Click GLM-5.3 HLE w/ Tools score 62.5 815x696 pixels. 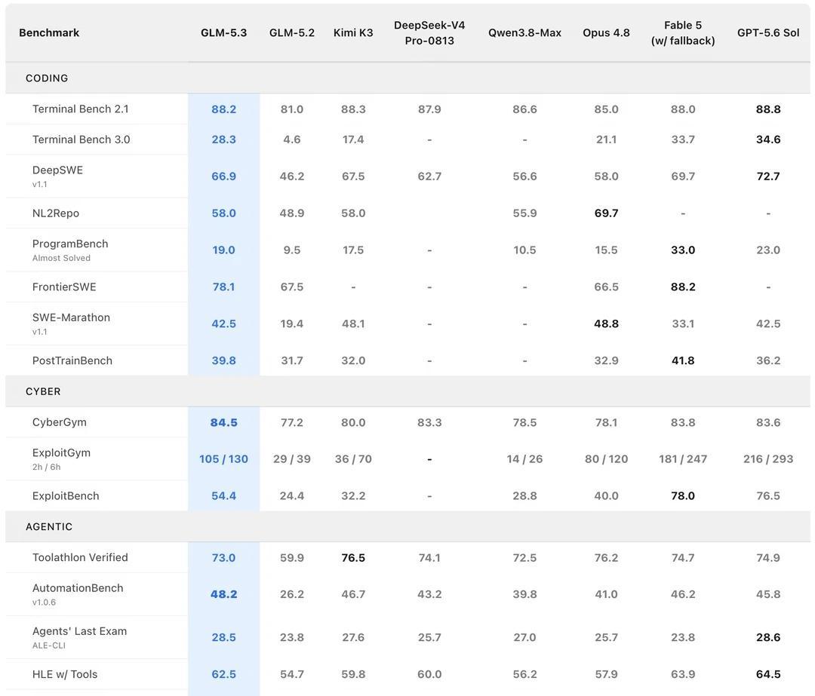tap(223, 674)
